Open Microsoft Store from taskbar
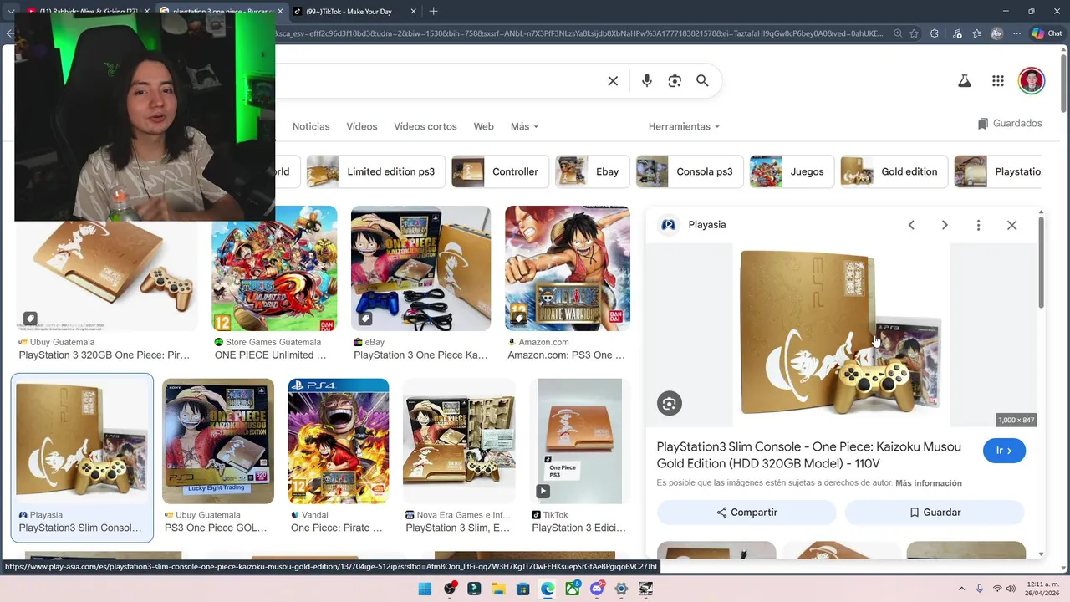Screen dimensions: 1070x602 point(522,589)
